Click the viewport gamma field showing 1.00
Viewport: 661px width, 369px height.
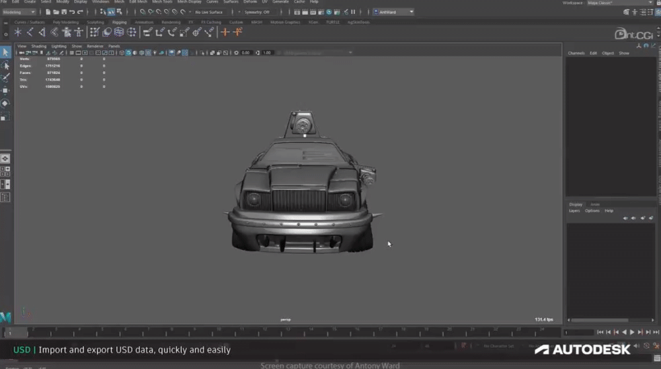click(x=267, y=53)
